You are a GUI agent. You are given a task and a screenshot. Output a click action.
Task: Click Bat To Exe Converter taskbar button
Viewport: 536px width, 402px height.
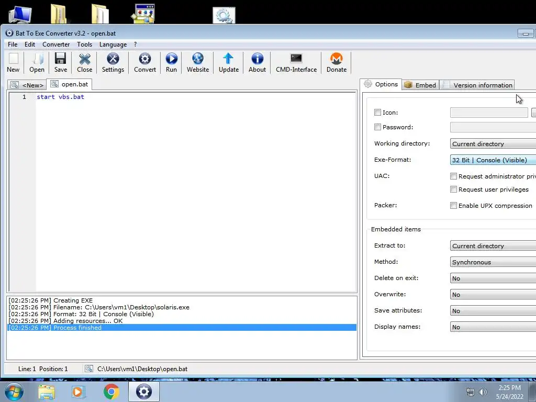pos(144,392)
